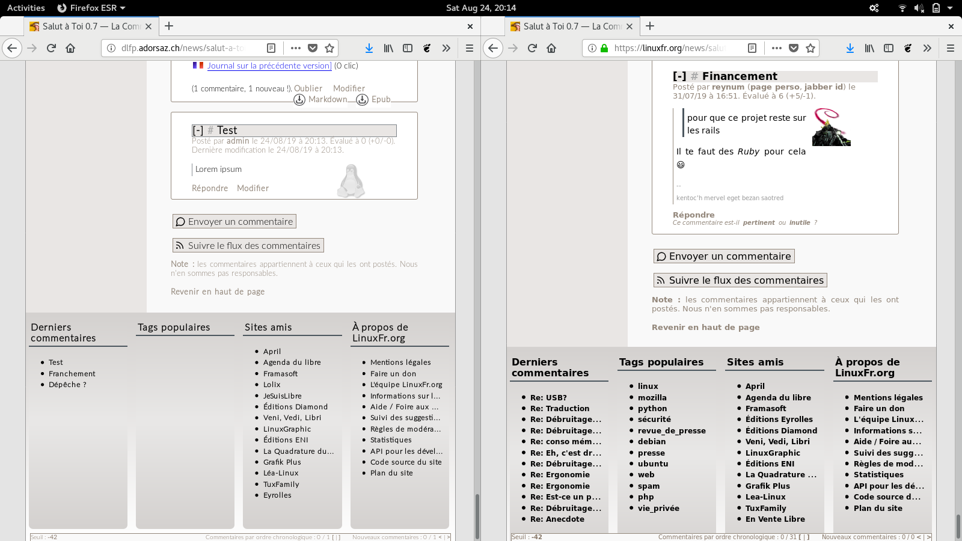The height and width of the screenshot is (541, 962).
Task: Show secure connection lock info for linuxfr.org
Action: pyautogui.click(x=604, y=48)
